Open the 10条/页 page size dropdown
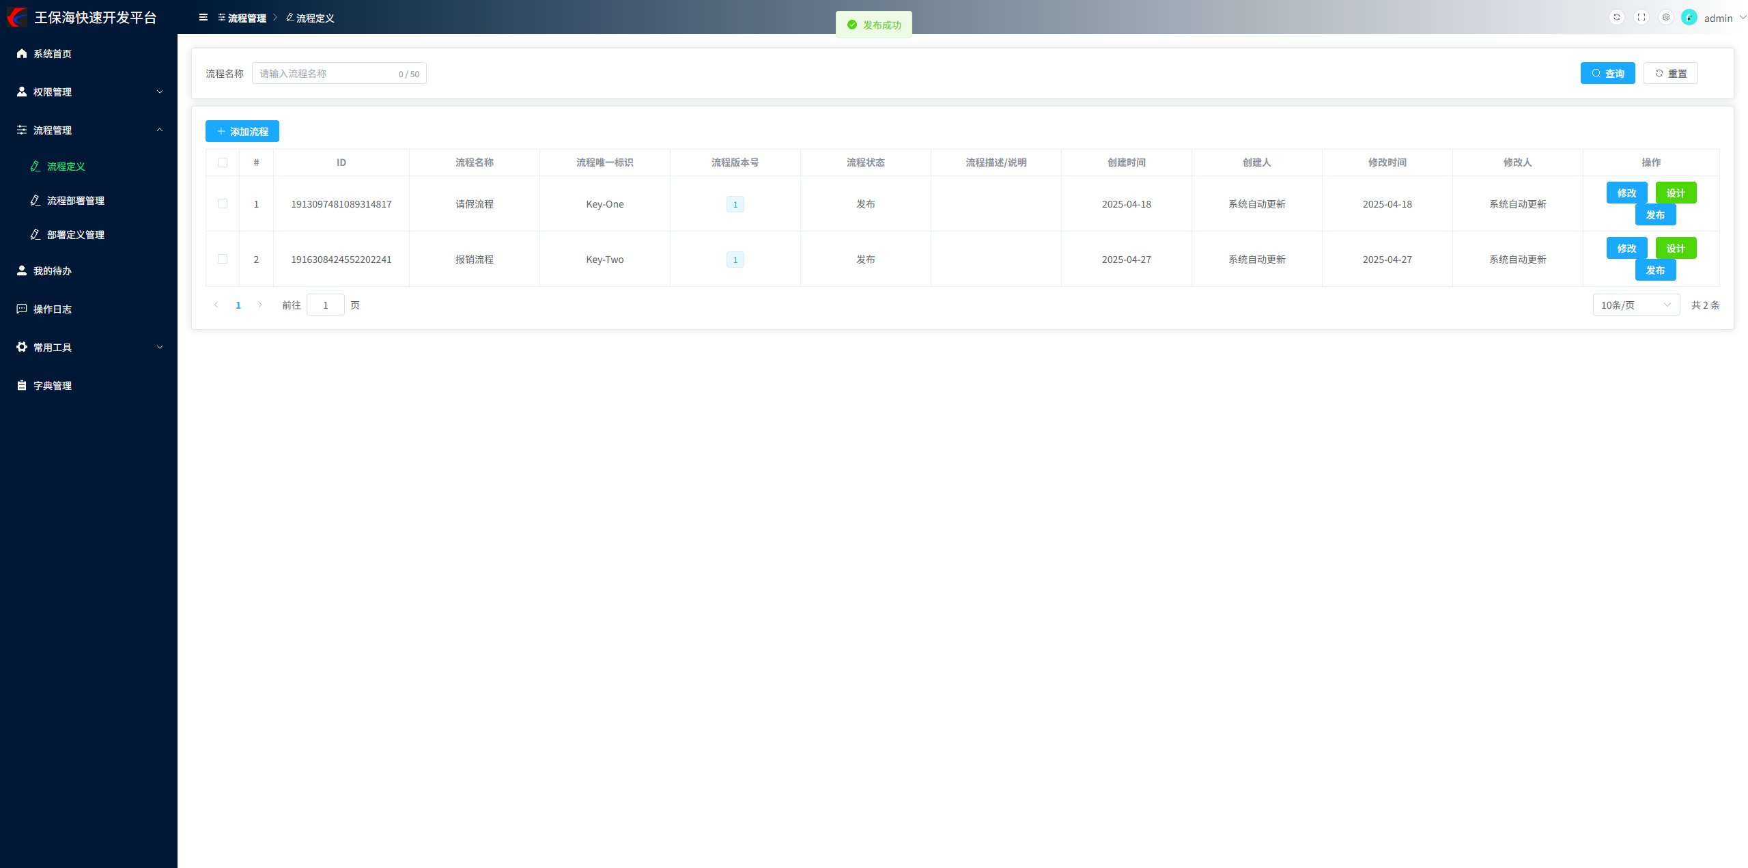This screenshot has width=1748, height=868. (1635, 305)
